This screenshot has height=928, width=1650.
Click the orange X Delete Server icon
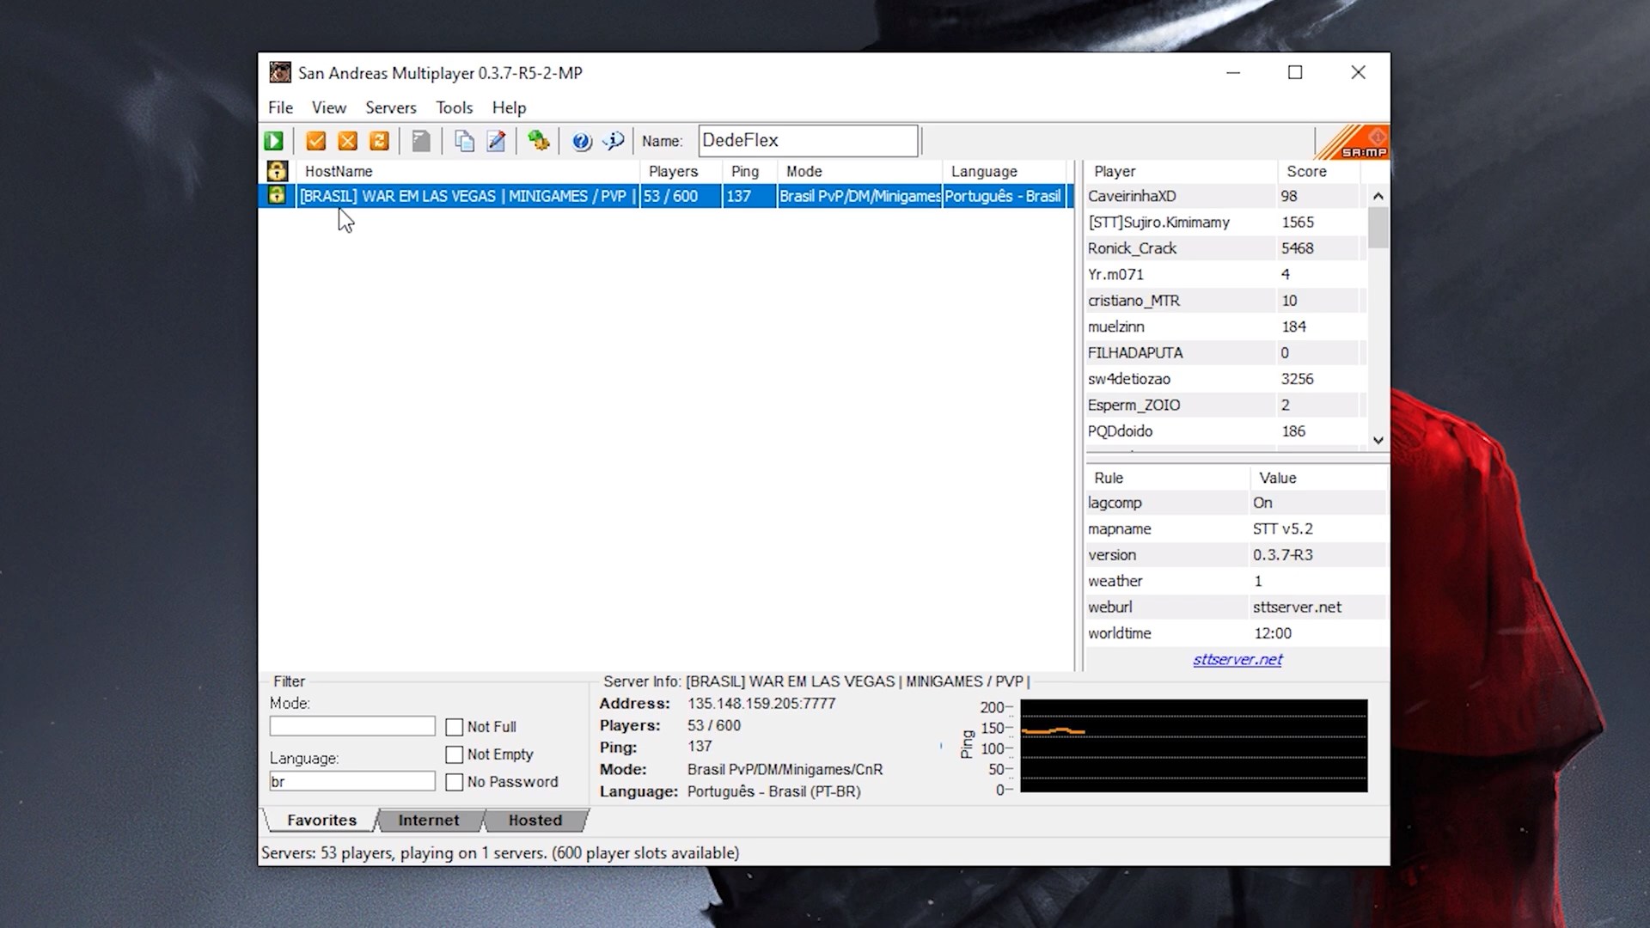click(347, 141)
